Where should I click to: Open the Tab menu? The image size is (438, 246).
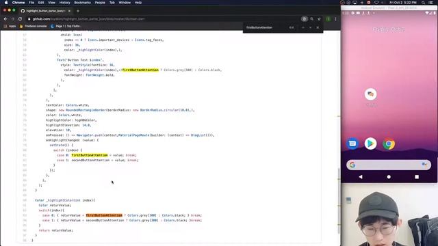click(112, 3)
